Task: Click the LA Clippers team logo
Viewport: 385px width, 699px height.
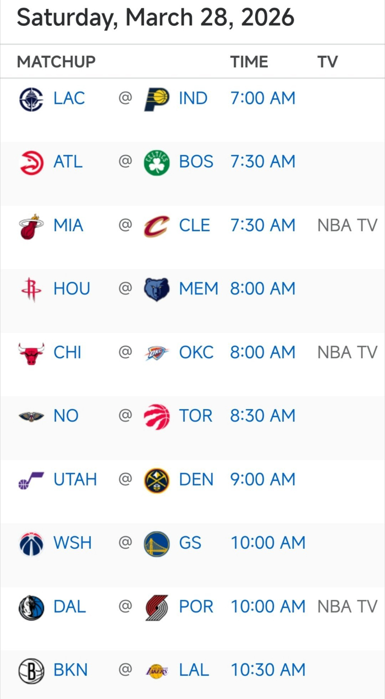Action: 31,99
